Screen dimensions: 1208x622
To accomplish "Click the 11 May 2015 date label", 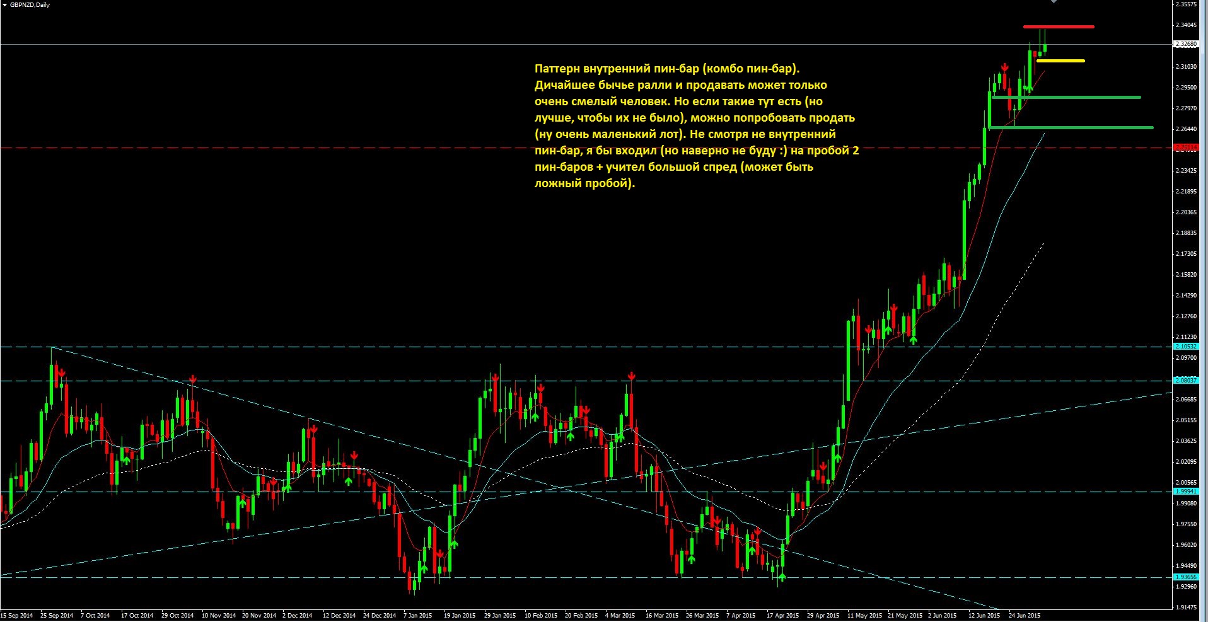I will click(x=864, y=616).
